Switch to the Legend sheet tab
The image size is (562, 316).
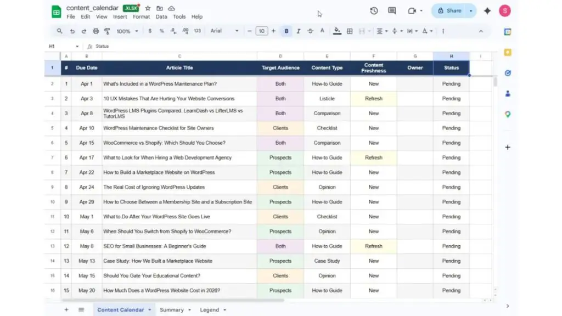point(209,310)
